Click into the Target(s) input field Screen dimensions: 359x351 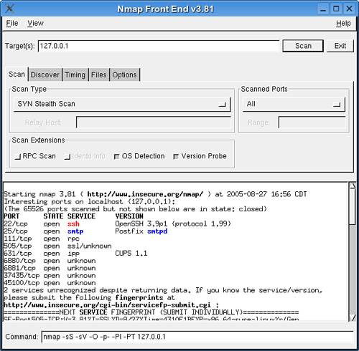point(159,46)
